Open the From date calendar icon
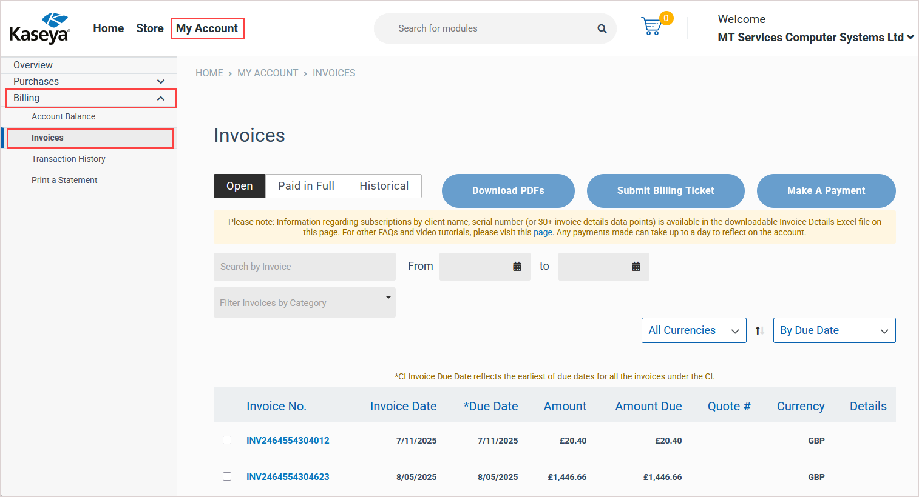Viewport: 919px width, 497px height. [x=517, y=267]
